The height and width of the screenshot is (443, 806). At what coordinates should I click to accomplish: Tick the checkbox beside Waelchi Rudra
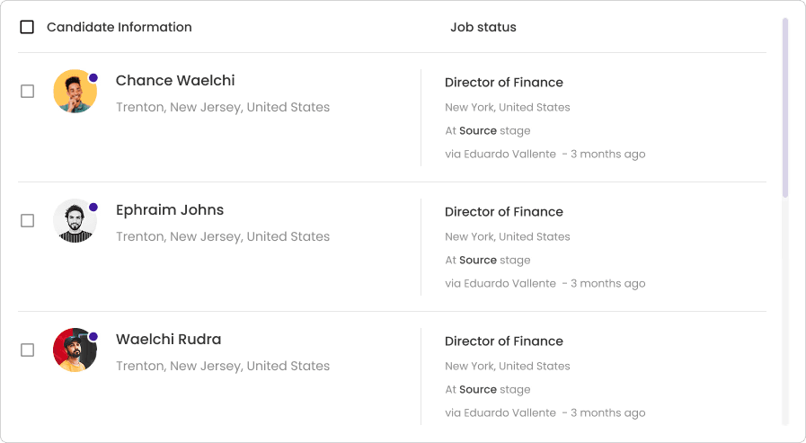click(x=28, y=350)
